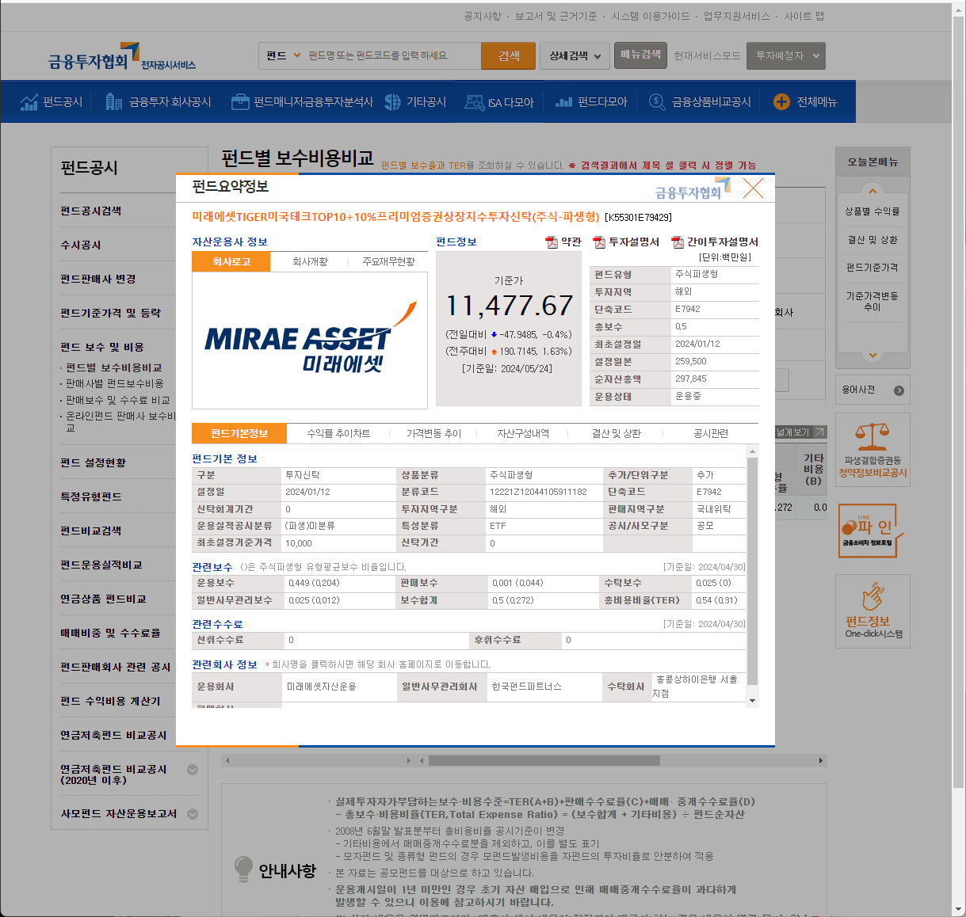Open the 투자예정자 service mode dropdown
This screenshot has width=966, height=917.
point(786,55)
